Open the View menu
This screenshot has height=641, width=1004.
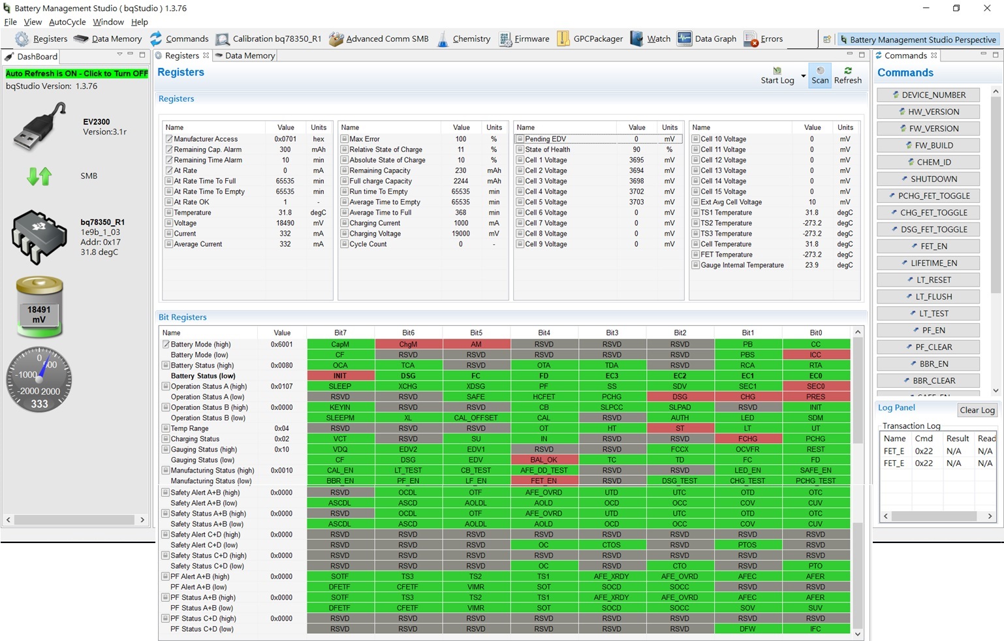(x=33, y=22)
